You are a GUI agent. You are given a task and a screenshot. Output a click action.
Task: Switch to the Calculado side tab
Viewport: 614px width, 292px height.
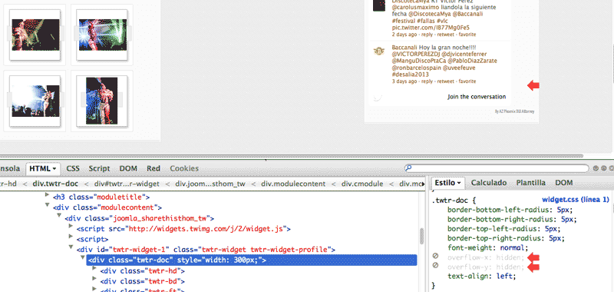point(489,183)
